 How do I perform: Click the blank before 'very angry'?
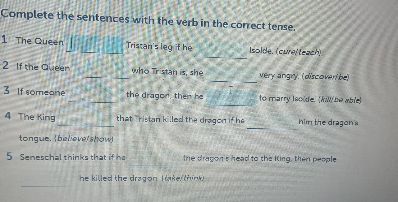pos(231,77)
